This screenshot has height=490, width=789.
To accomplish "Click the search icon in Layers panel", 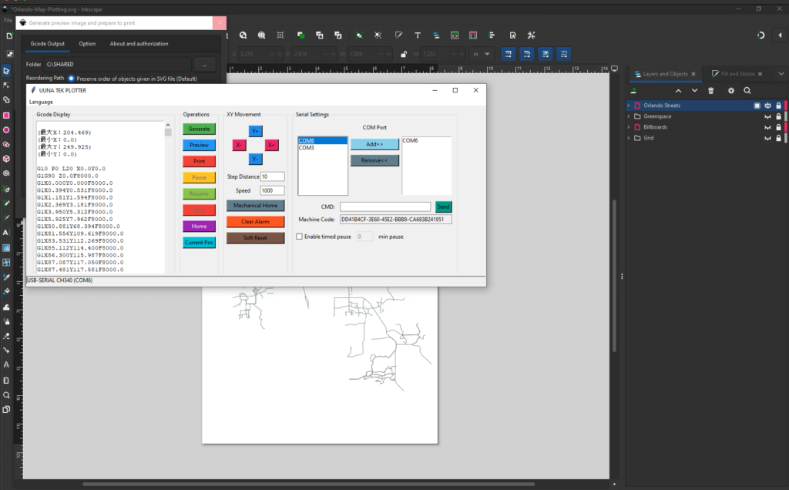I will pyautogui.click(x=747, y=91).
